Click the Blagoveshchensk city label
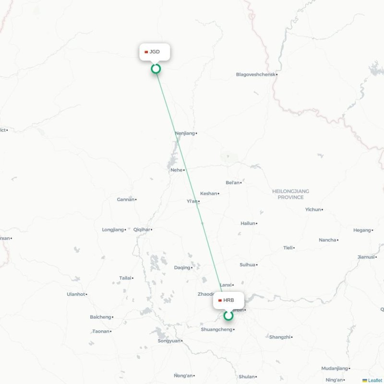The image size is (384, 384). coord(256,74)
